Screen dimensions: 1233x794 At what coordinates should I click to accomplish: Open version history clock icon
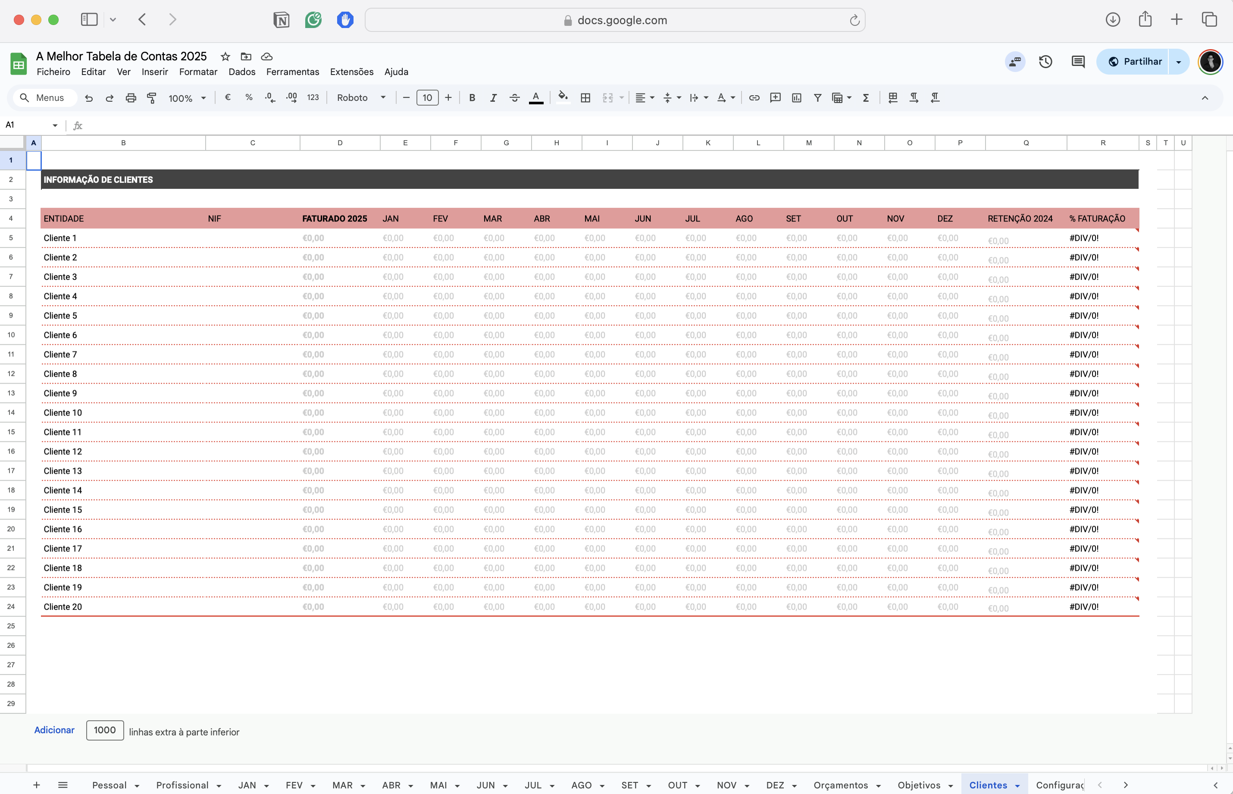point(1045,62)
